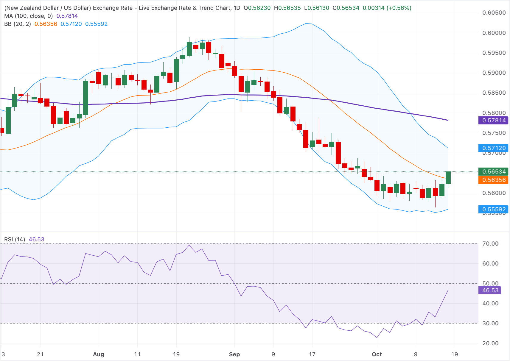Click the 'Aug' label on the time axis
This screenshot has height=364, width=510.
(99, 354)
